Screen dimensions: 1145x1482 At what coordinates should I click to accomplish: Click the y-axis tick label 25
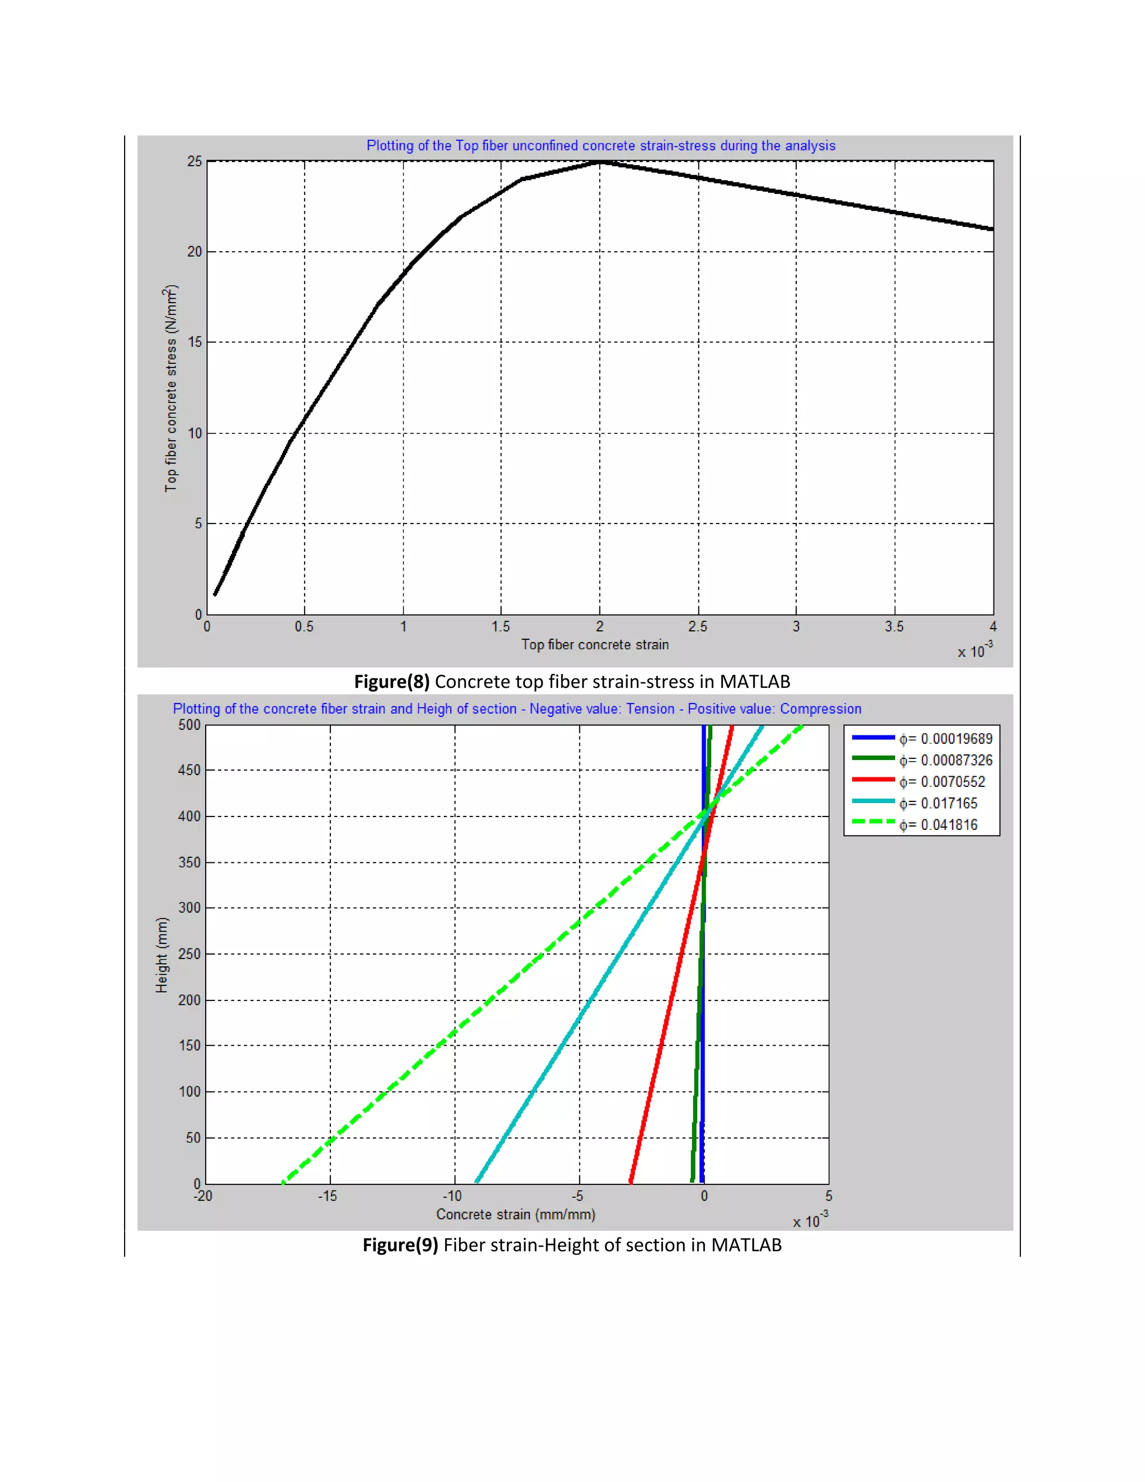(195, 162)
